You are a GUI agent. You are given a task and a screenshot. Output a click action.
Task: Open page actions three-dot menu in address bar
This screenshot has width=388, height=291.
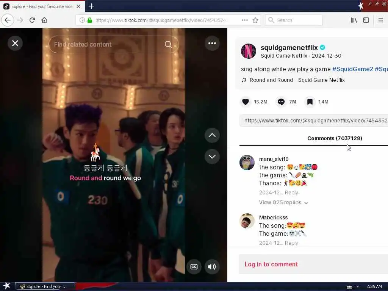[245, 20]
